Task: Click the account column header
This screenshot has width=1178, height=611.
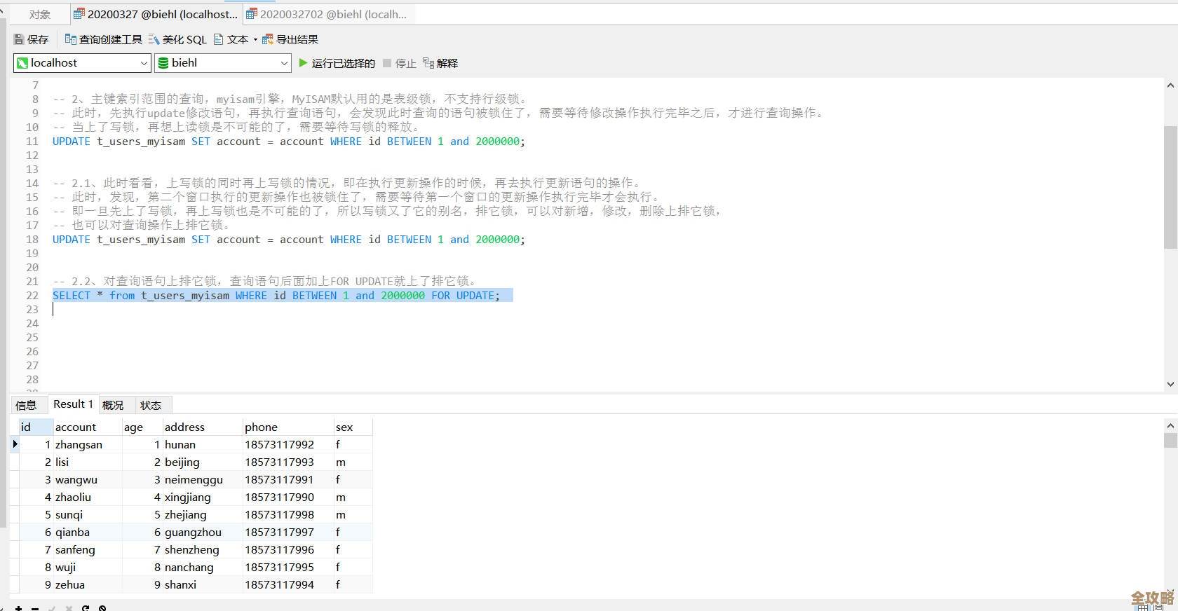Action: [x=76, y=427]
